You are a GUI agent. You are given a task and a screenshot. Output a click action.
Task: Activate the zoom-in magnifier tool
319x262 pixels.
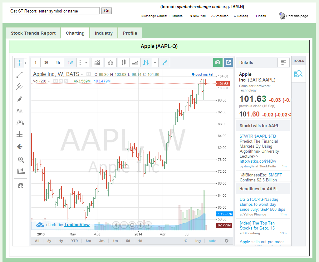(21, 160)
